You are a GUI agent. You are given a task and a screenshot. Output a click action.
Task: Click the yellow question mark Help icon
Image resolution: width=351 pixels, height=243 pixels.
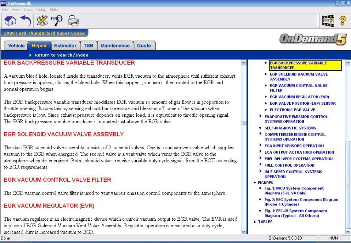click(x=343, y=21)
